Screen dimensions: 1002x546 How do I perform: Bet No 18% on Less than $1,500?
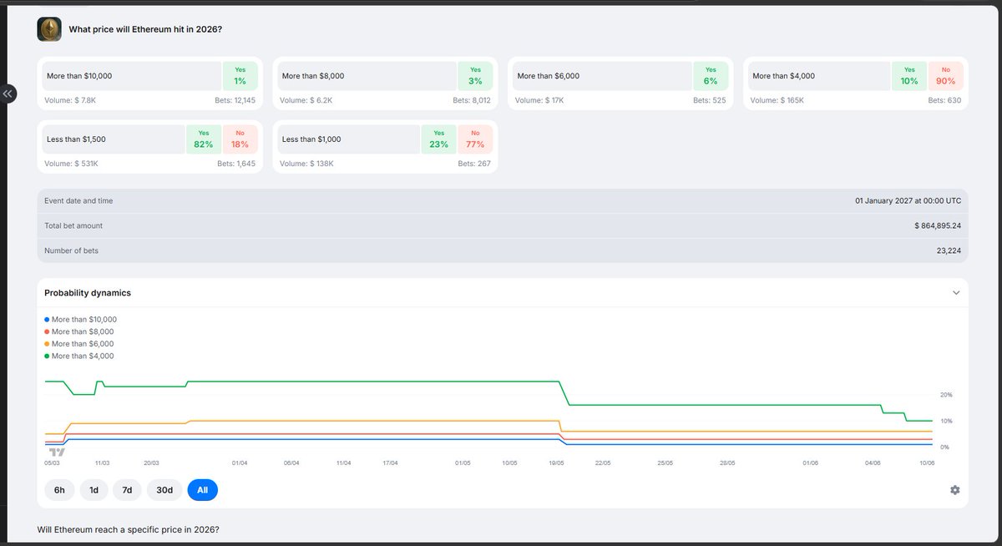click(240, 139)
